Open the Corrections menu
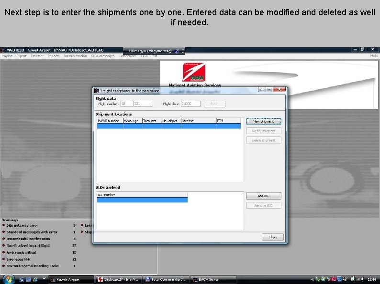The image size is (380, 284). pos(127,56)
